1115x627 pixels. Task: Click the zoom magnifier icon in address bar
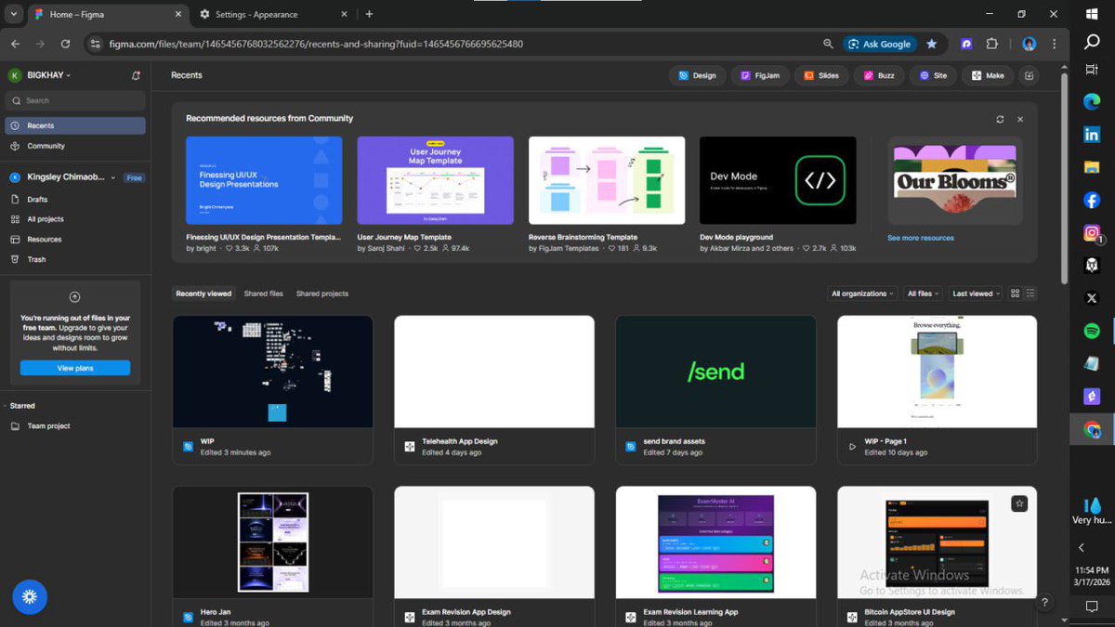[828, 44]
